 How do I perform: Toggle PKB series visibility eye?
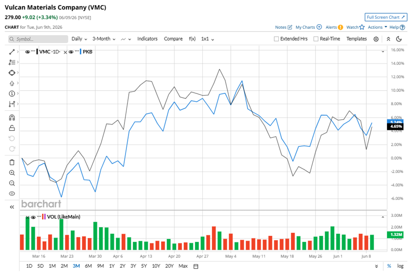(x=71, y=52)
